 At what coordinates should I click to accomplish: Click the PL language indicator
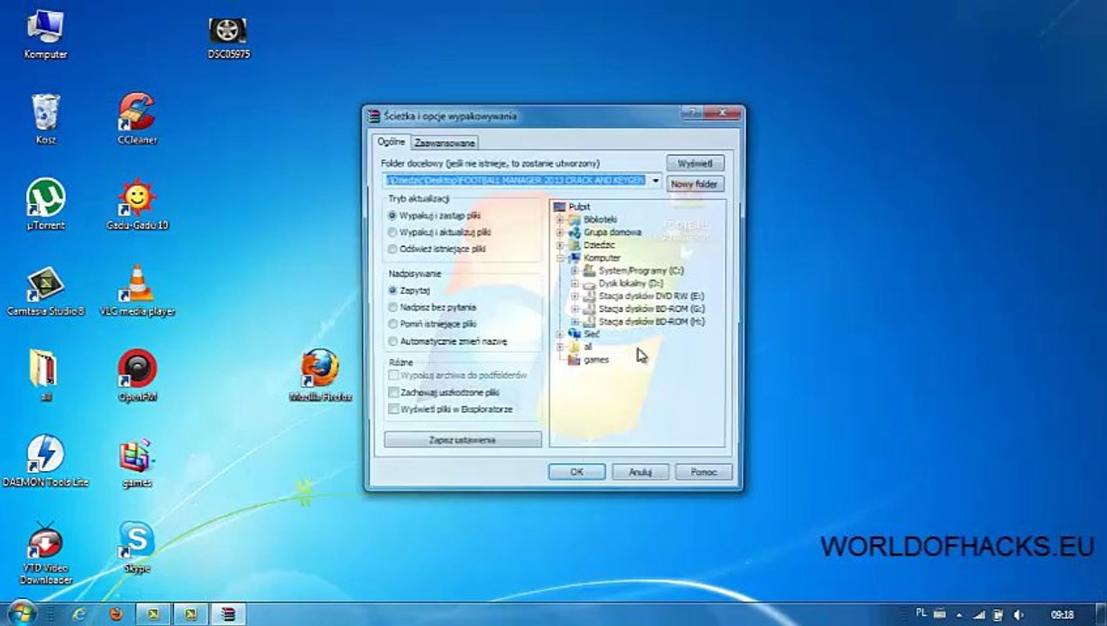point(922,614)
